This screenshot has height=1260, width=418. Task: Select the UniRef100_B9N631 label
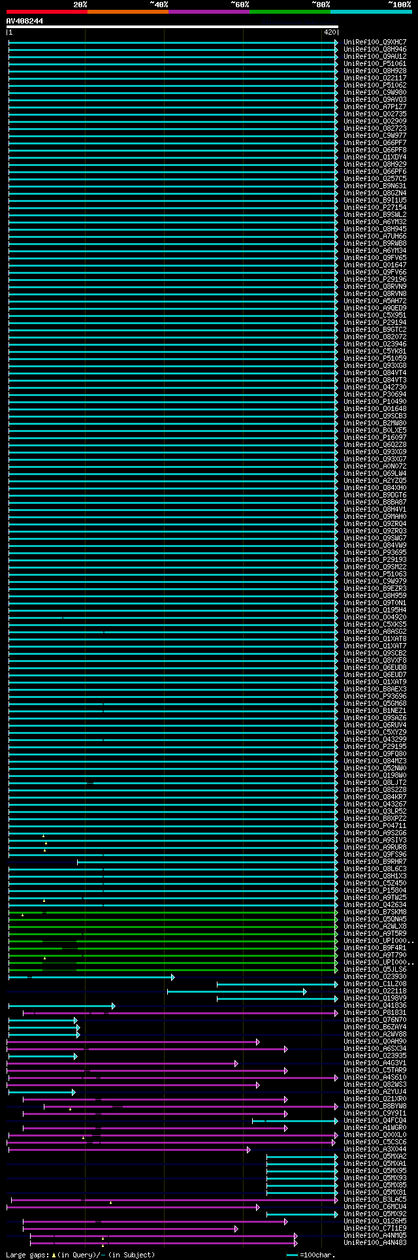pos(375,186)
